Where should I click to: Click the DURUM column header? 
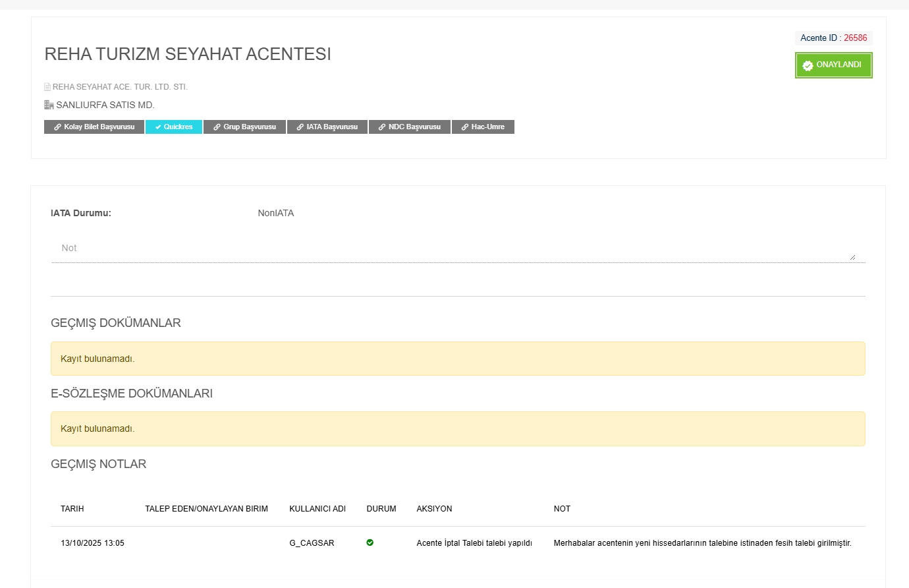[x=381, y=509]
